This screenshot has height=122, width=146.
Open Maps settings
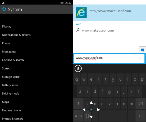[6, 102]
